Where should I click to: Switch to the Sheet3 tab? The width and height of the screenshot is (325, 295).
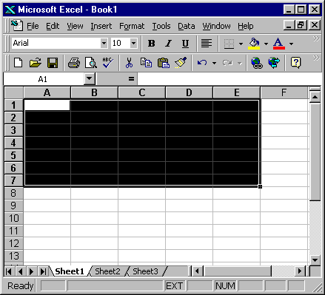[145, 271]
